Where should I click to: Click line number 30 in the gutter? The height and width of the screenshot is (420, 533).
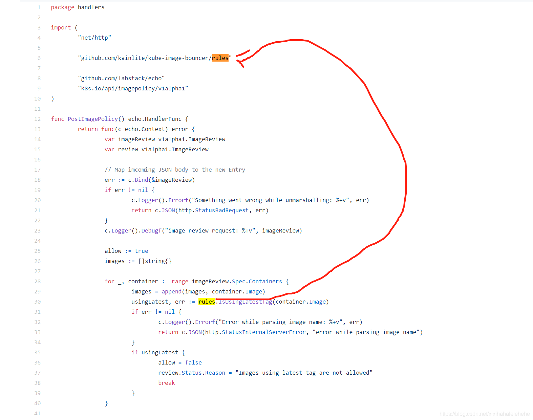pyautogui.click(x=37, y=302)
